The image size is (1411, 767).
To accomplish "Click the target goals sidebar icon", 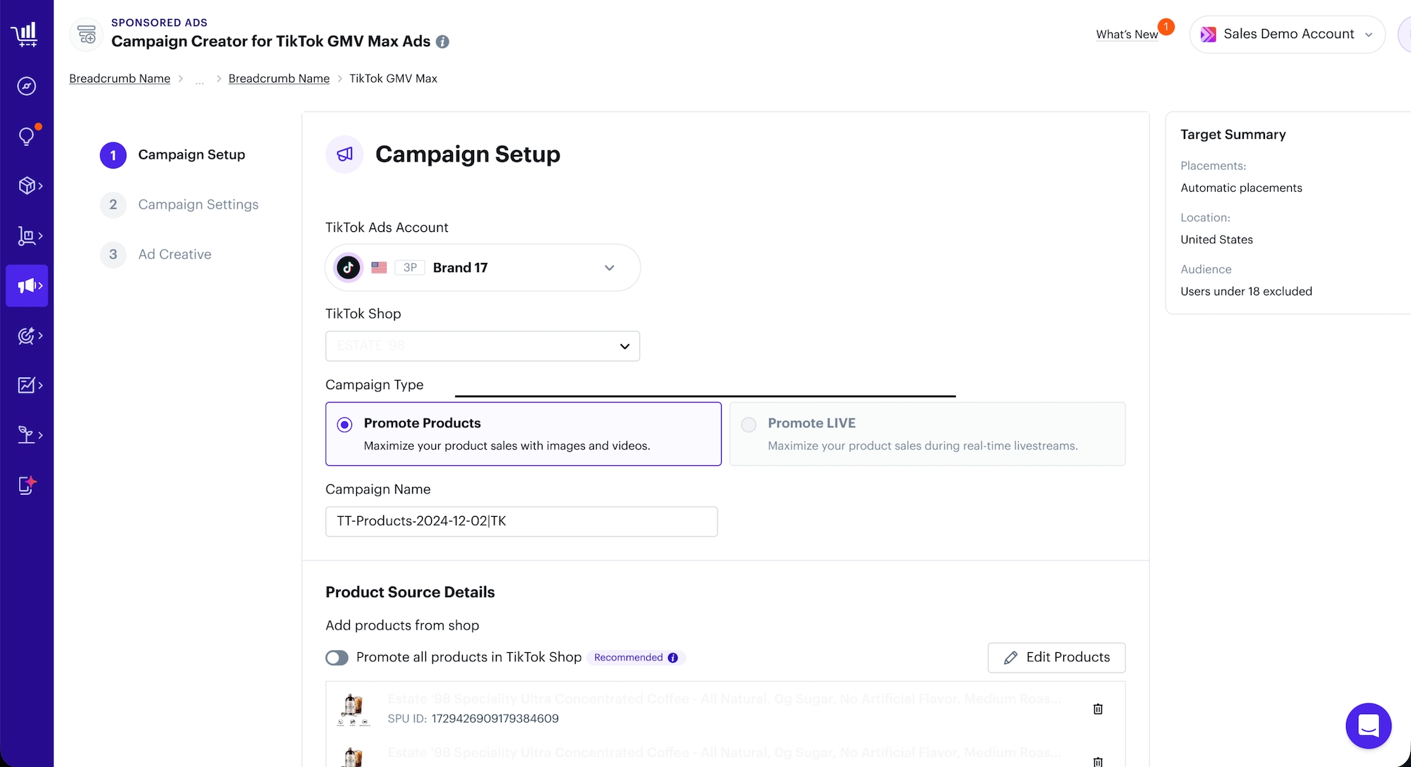I will [27, 336].
